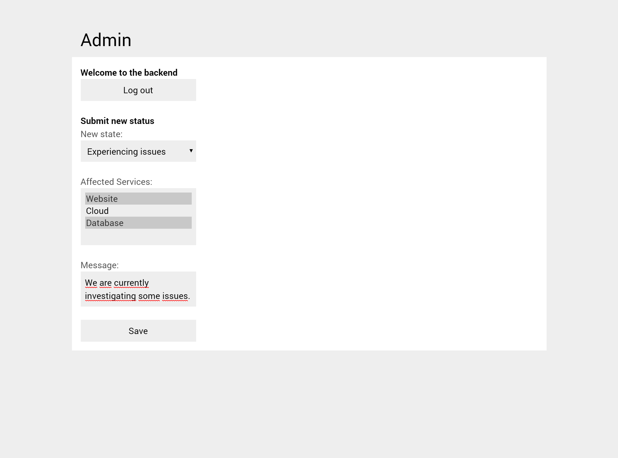The image size is (618, 458).
Task: Scroll the Affected Services list
Action: click(138, 216)
